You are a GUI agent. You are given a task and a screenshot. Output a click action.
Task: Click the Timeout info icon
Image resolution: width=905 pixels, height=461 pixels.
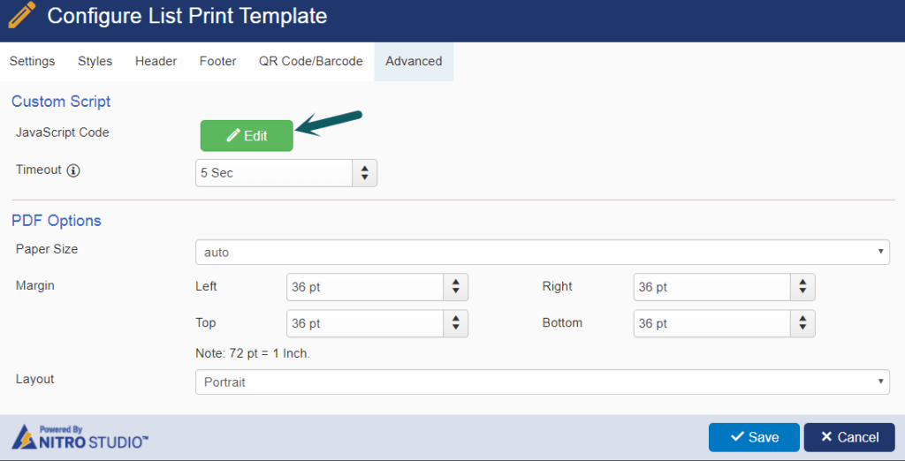pyautogui.click(x=73, y=170)
